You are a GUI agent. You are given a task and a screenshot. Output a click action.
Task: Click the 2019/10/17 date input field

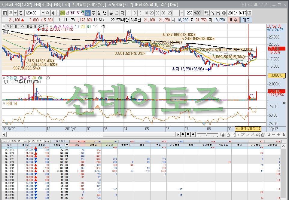pyautogui.click(x=237, y=13)
